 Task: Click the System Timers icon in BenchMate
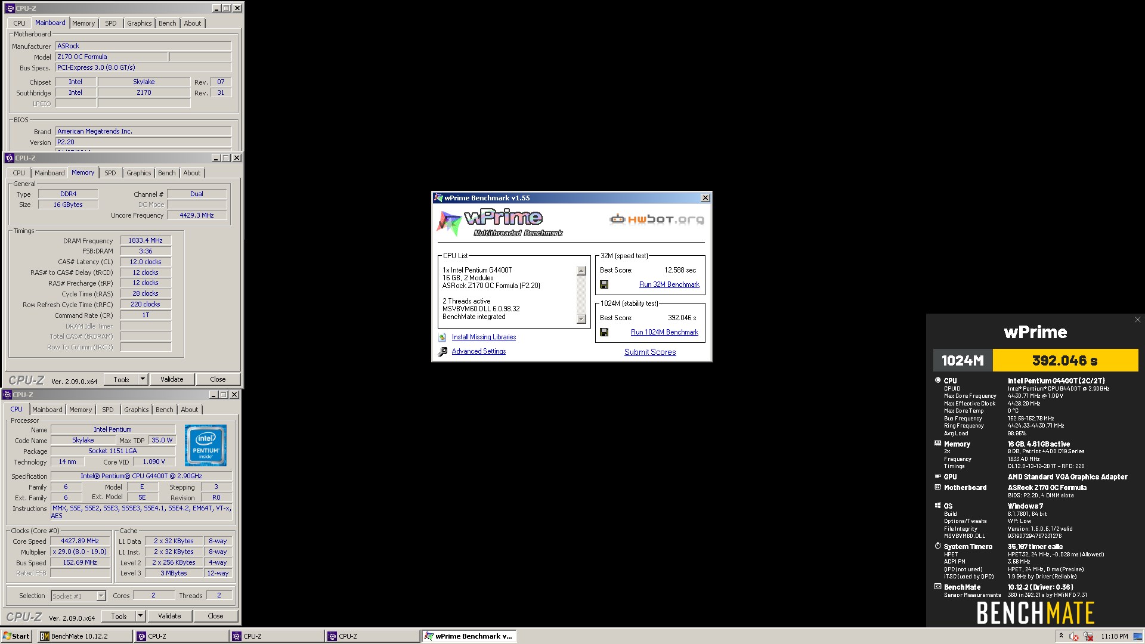pos(937,546)
